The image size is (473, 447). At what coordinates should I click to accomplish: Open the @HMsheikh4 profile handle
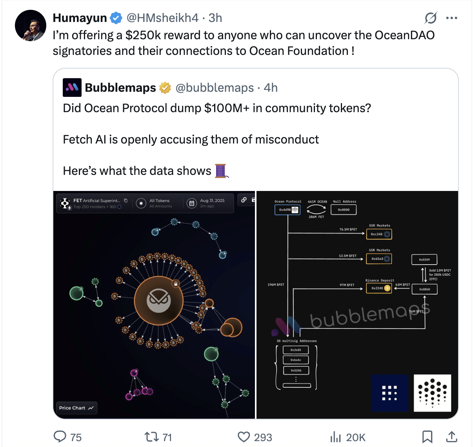[162, 18]
